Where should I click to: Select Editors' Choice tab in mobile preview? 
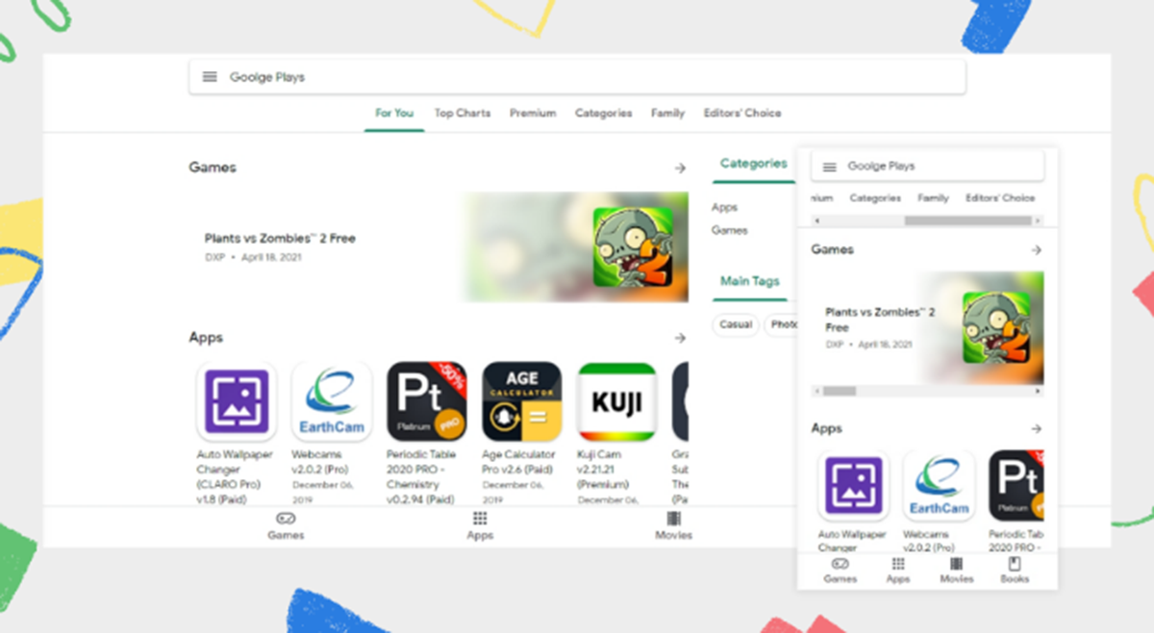pos(1000,198)
